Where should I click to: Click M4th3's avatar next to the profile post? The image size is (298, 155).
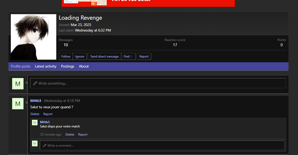[18, 104]
